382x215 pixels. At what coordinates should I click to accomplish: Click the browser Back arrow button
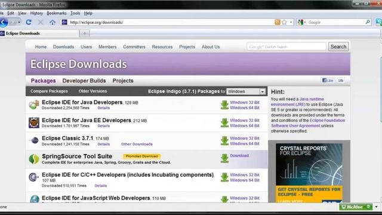[x=4, y=23]
